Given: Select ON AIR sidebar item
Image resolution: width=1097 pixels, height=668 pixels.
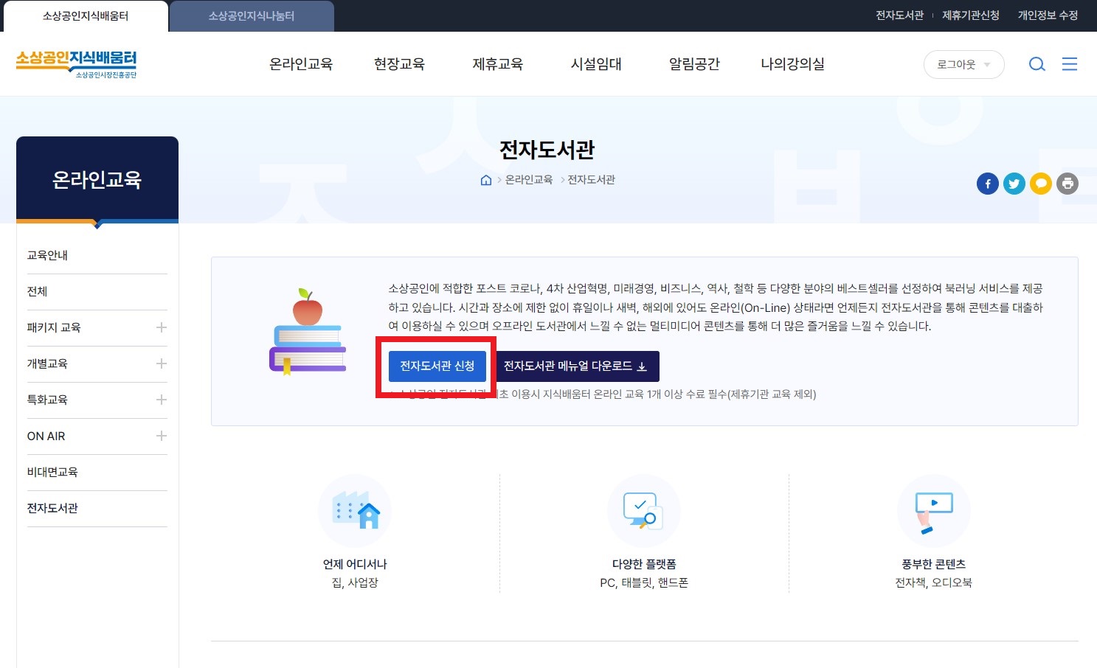Looking at the screenshot, I should [x=46, y=436].
